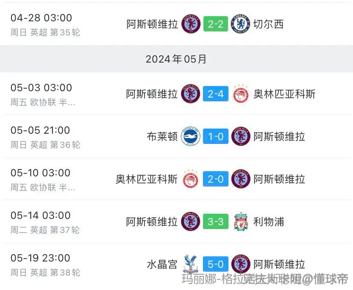Select the 2024年05月 month header
The height and width of the screenshot is (290, 353).
(176, 59)
